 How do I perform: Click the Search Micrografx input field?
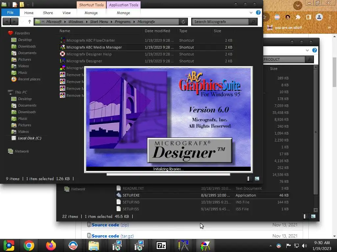220,22
